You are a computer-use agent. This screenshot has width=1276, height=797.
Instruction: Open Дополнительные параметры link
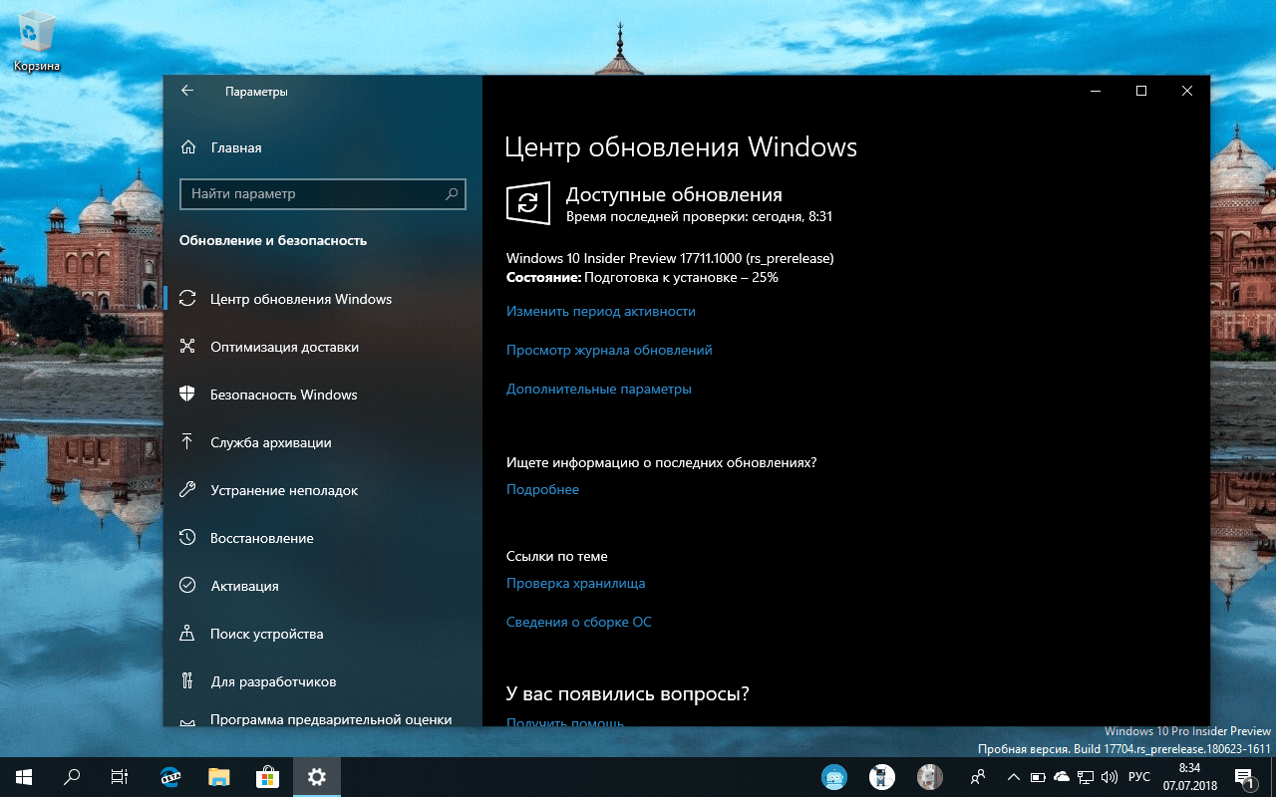coord(596,389)
